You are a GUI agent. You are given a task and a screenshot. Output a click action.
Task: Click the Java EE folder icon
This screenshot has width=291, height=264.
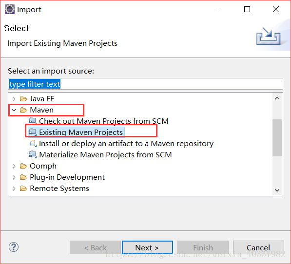click(x=23, y=98)
